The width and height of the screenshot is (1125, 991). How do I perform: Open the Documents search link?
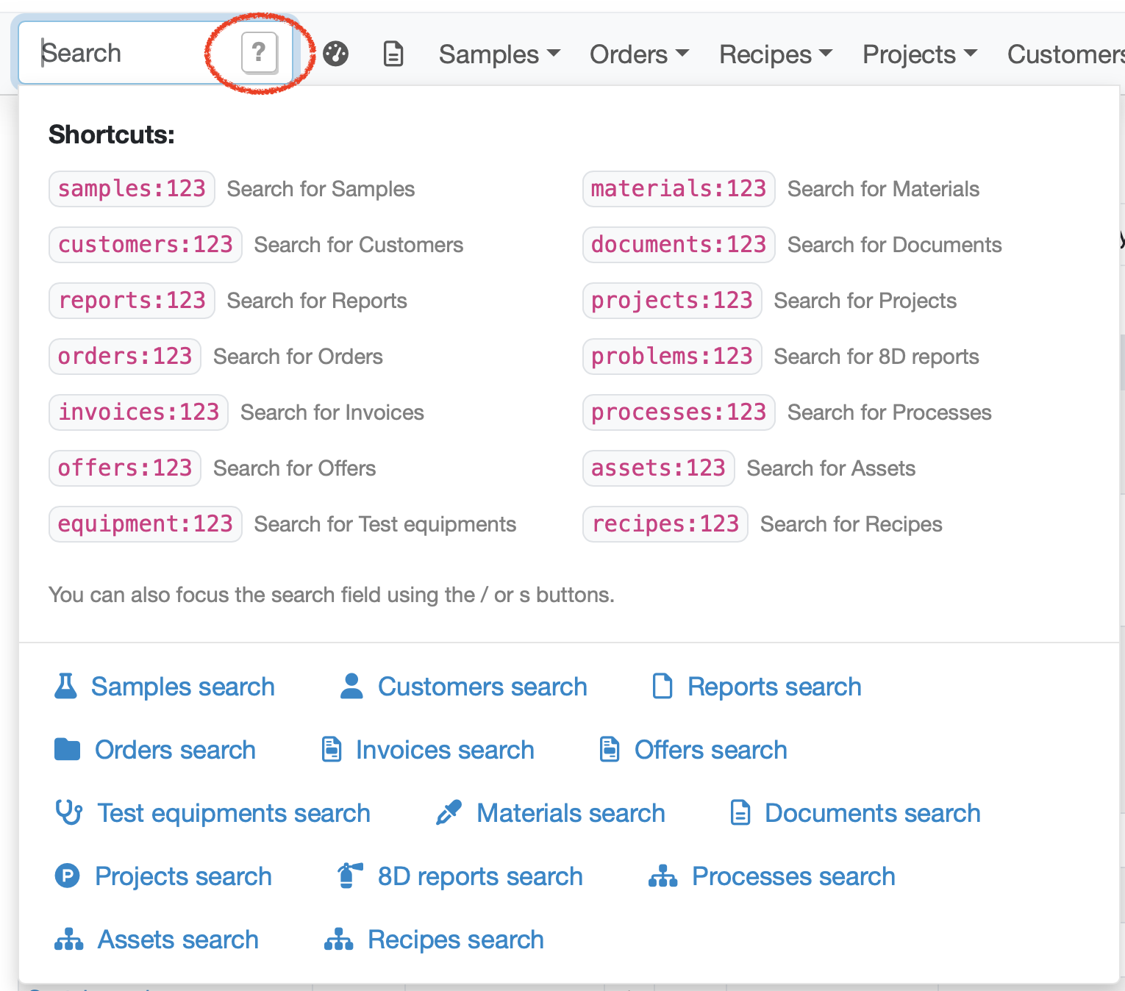click(x=872, y=813)
